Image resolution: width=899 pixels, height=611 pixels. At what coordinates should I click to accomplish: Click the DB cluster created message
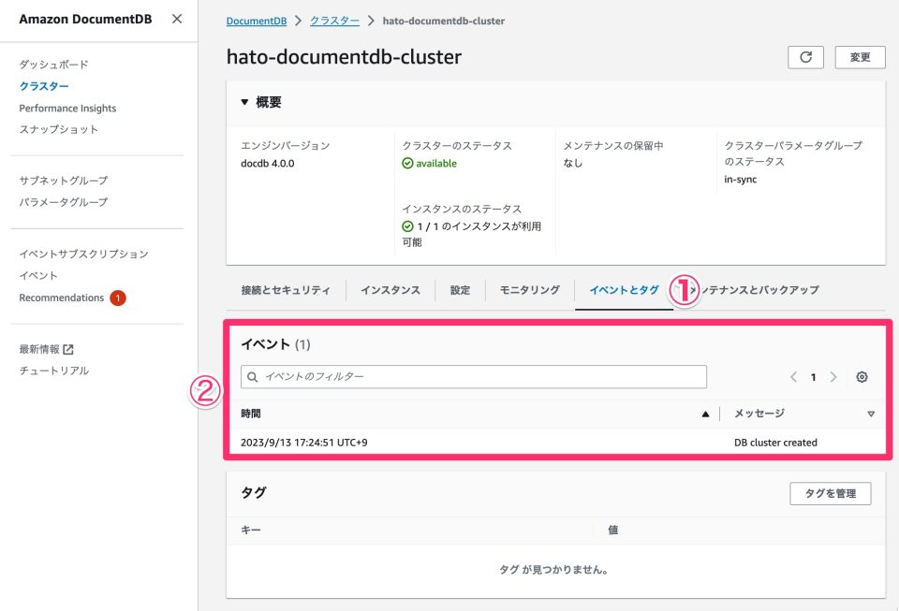point(775,443)
